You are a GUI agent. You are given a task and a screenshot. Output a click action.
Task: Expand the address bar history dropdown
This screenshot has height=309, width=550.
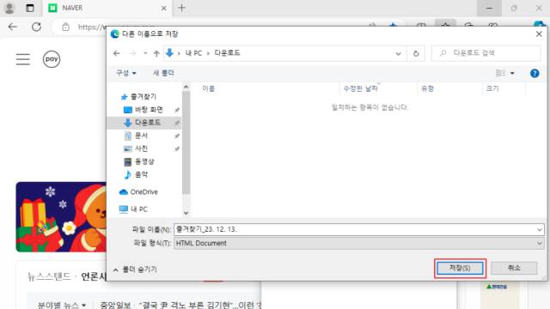pos(398,53)
